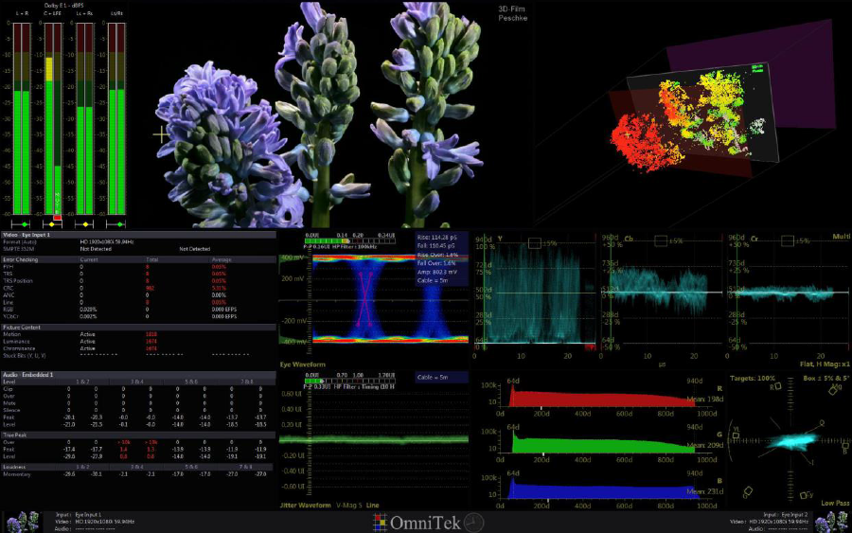Click the Targets: 100% vectorscope label
Screen dimensions: 852x533
(x=753, y=378)
